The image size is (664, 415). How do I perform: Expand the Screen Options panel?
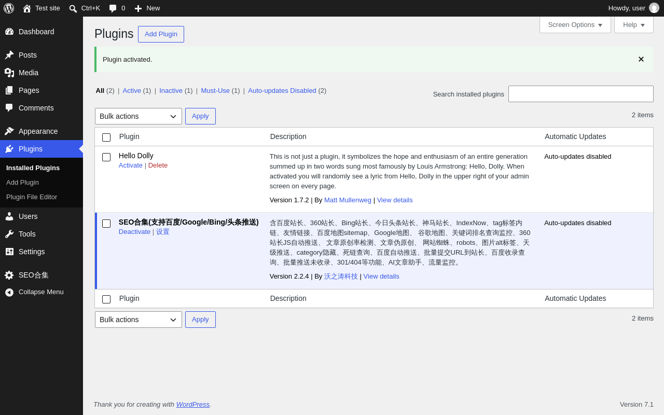tap(575, 24)
